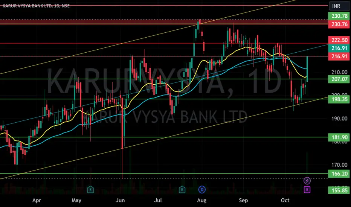Click the purple October earnings E marker
351x207 pixels.
[x=307, y=190]
